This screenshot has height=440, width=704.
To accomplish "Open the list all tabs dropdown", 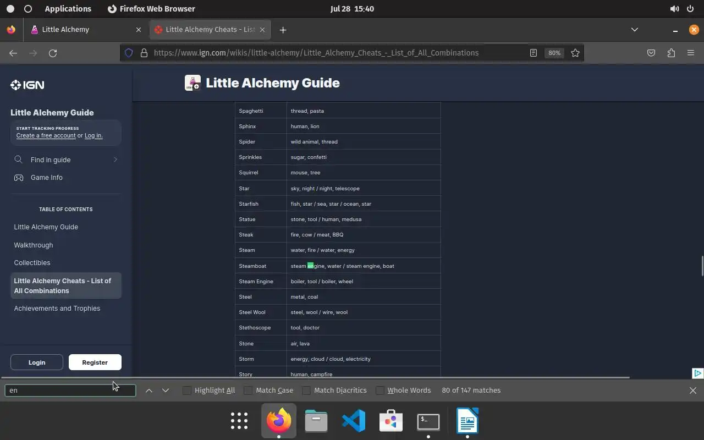I will 635,30.
